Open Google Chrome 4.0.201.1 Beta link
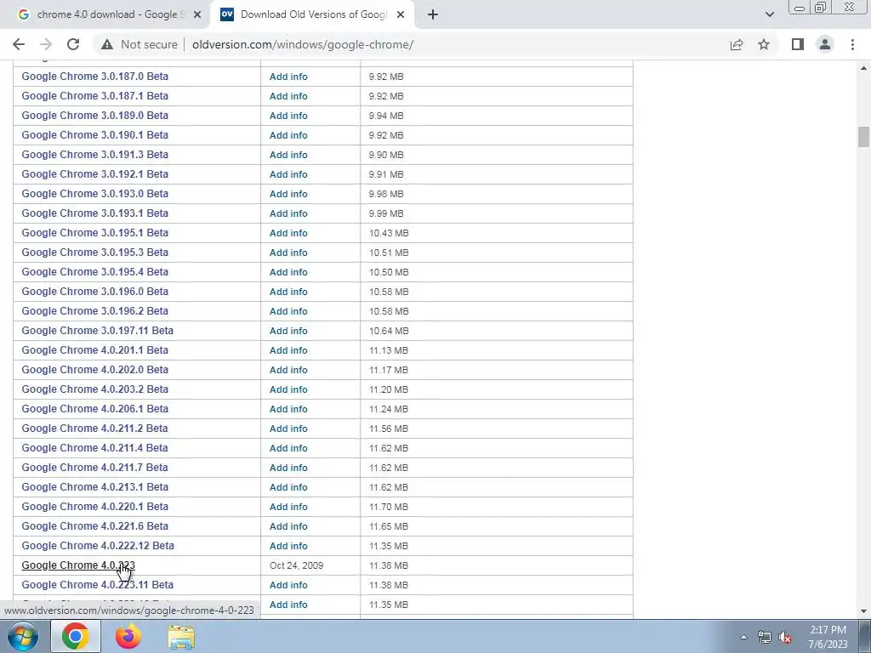This screenshot has height=653, width=871. pyautogui.click(x=94, y=349)
